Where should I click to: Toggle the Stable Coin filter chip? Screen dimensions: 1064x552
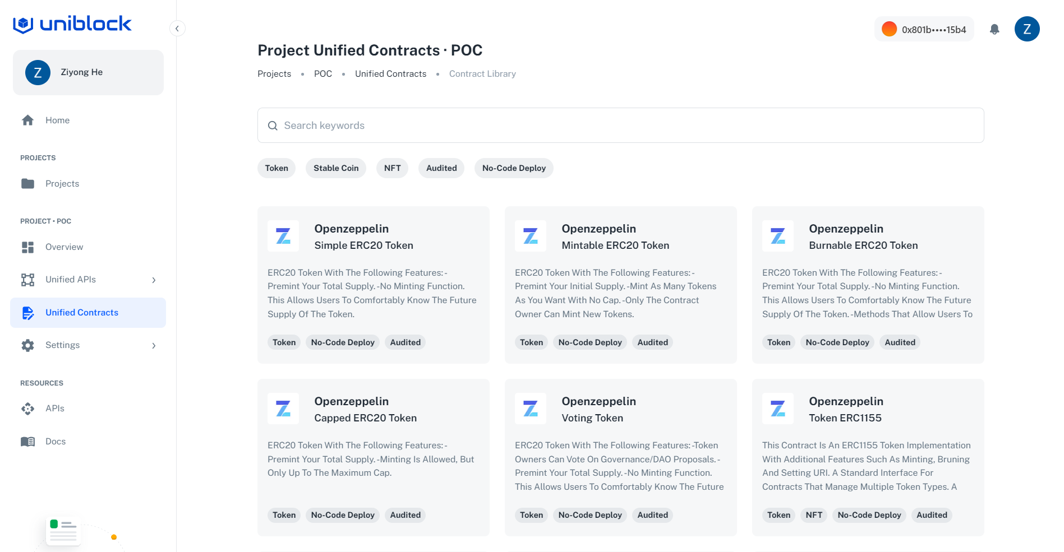[335, 168]
